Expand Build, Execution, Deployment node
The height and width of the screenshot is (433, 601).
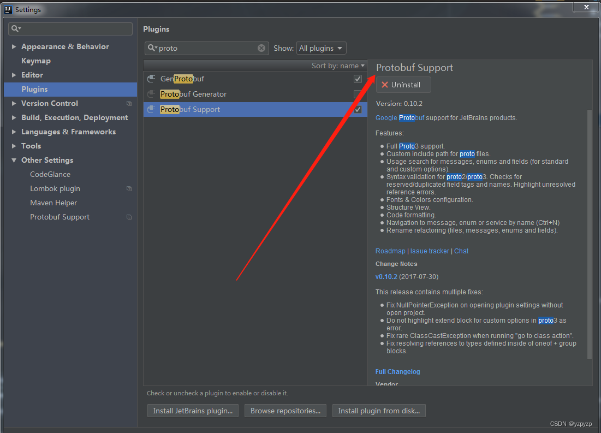[x=14, y=117]
